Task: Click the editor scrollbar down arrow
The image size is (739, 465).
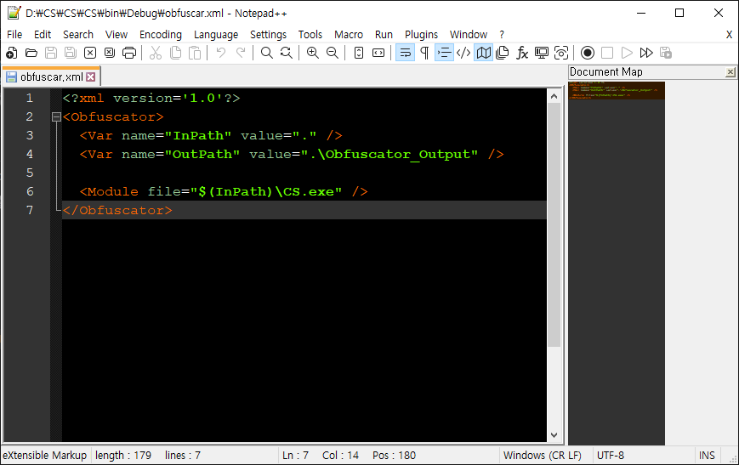Action: click(554, 435)
